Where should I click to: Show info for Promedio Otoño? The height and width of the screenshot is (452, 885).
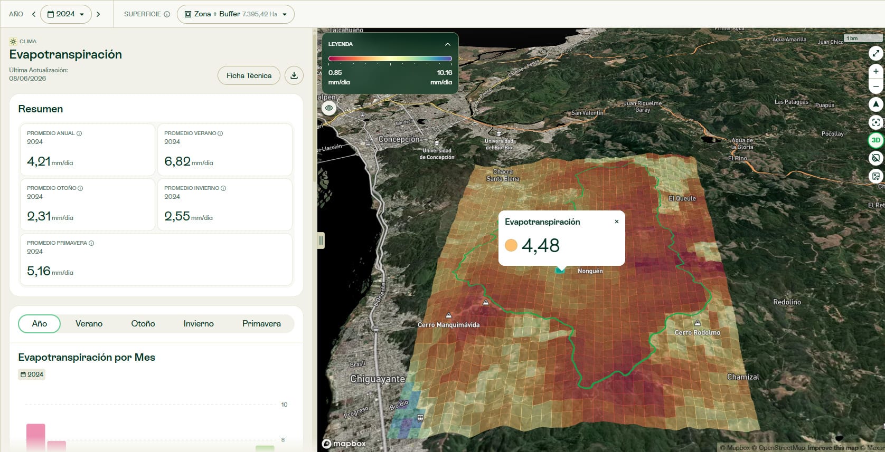[x=80, y=188]
